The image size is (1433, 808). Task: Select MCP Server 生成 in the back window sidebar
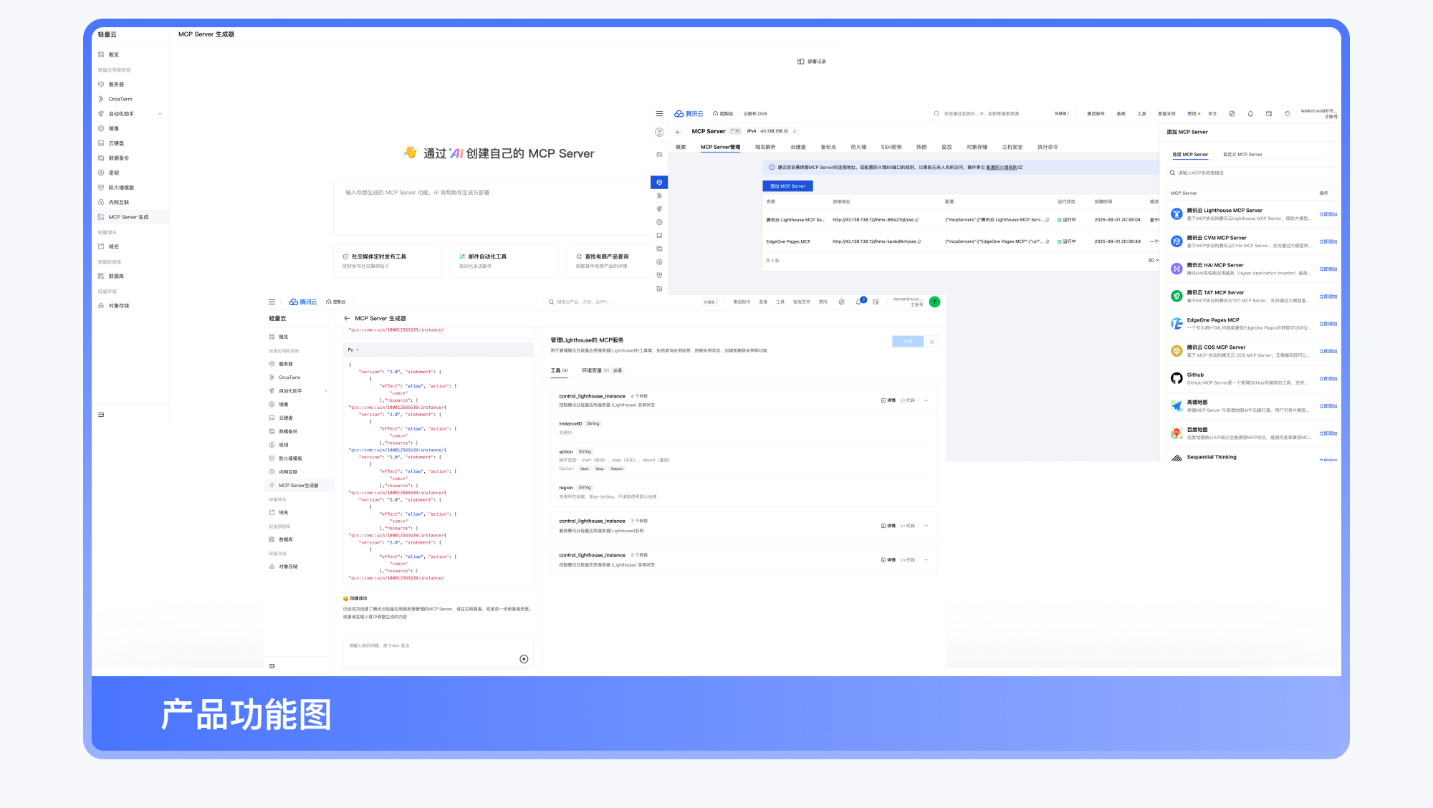(130, 217)
